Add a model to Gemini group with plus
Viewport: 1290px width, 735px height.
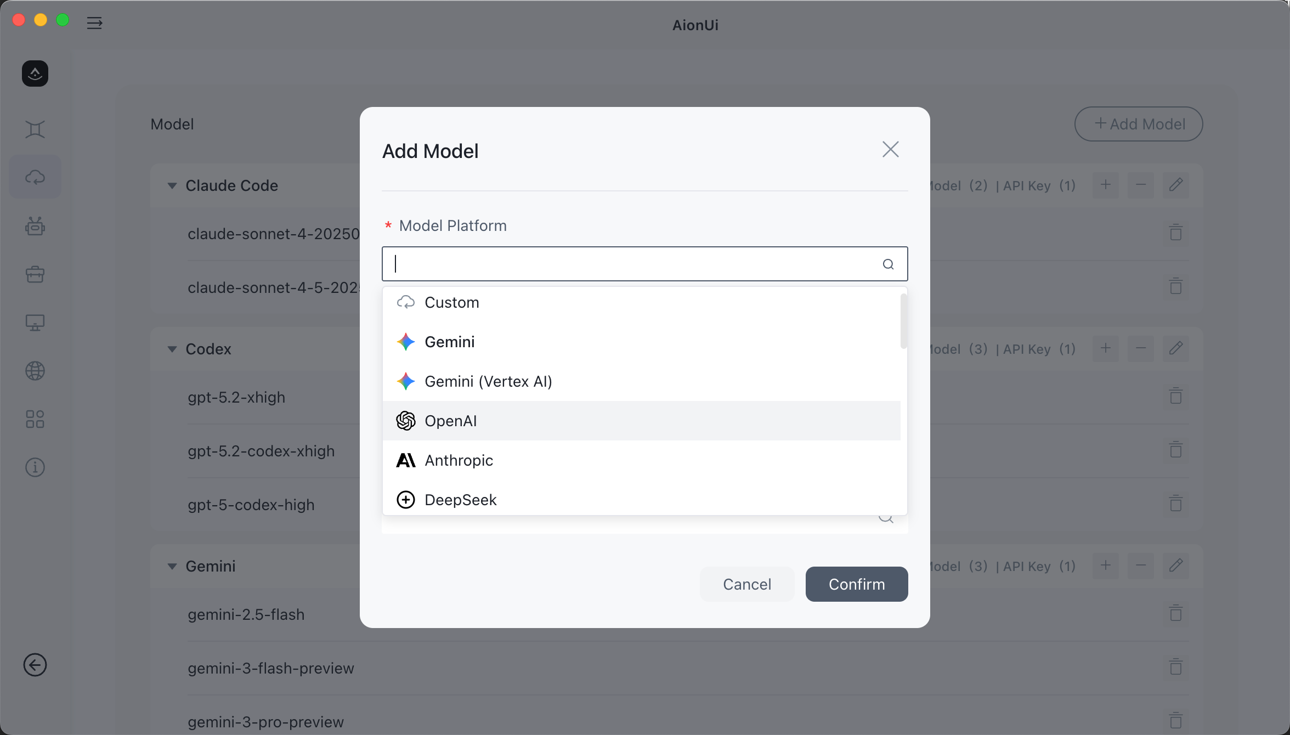click(x=1106, y=566)
